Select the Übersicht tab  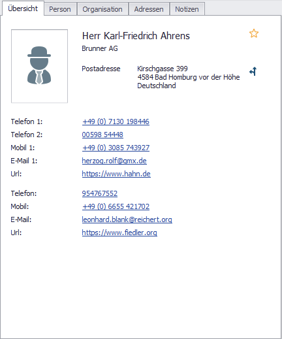[x=23, y=8]
